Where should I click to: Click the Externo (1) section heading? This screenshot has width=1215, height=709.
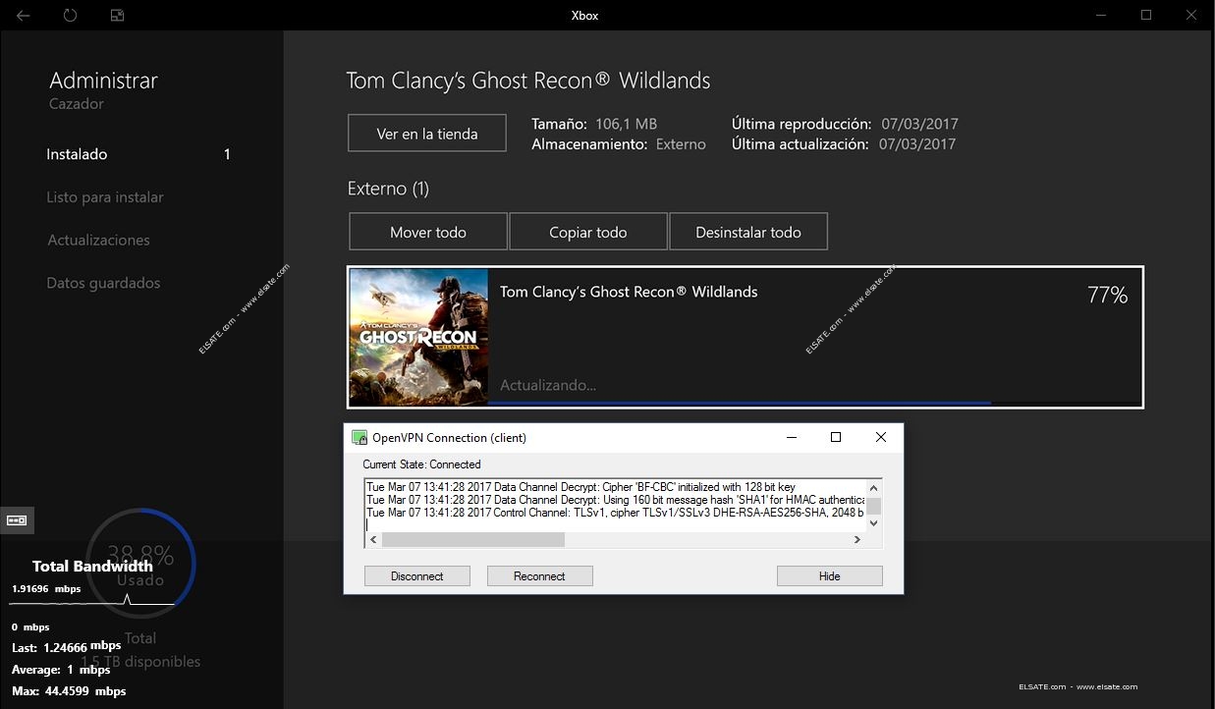click(388, 189)
